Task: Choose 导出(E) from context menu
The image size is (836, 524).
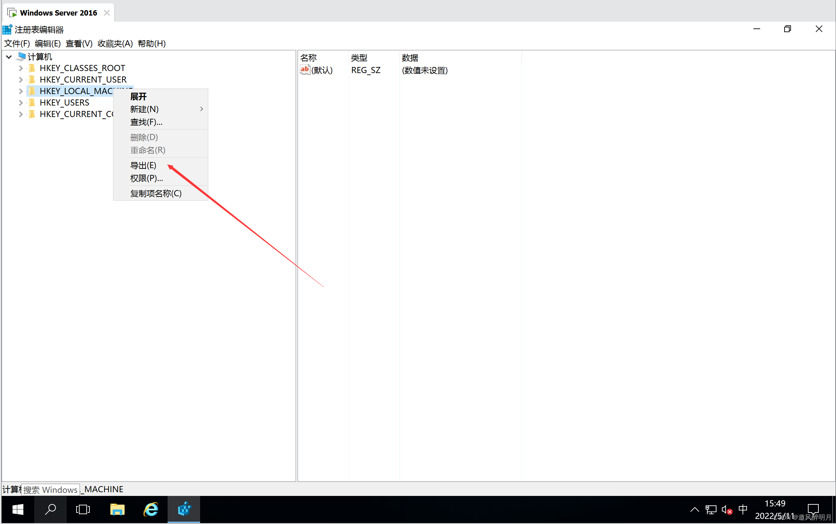Action: (160, 165)
